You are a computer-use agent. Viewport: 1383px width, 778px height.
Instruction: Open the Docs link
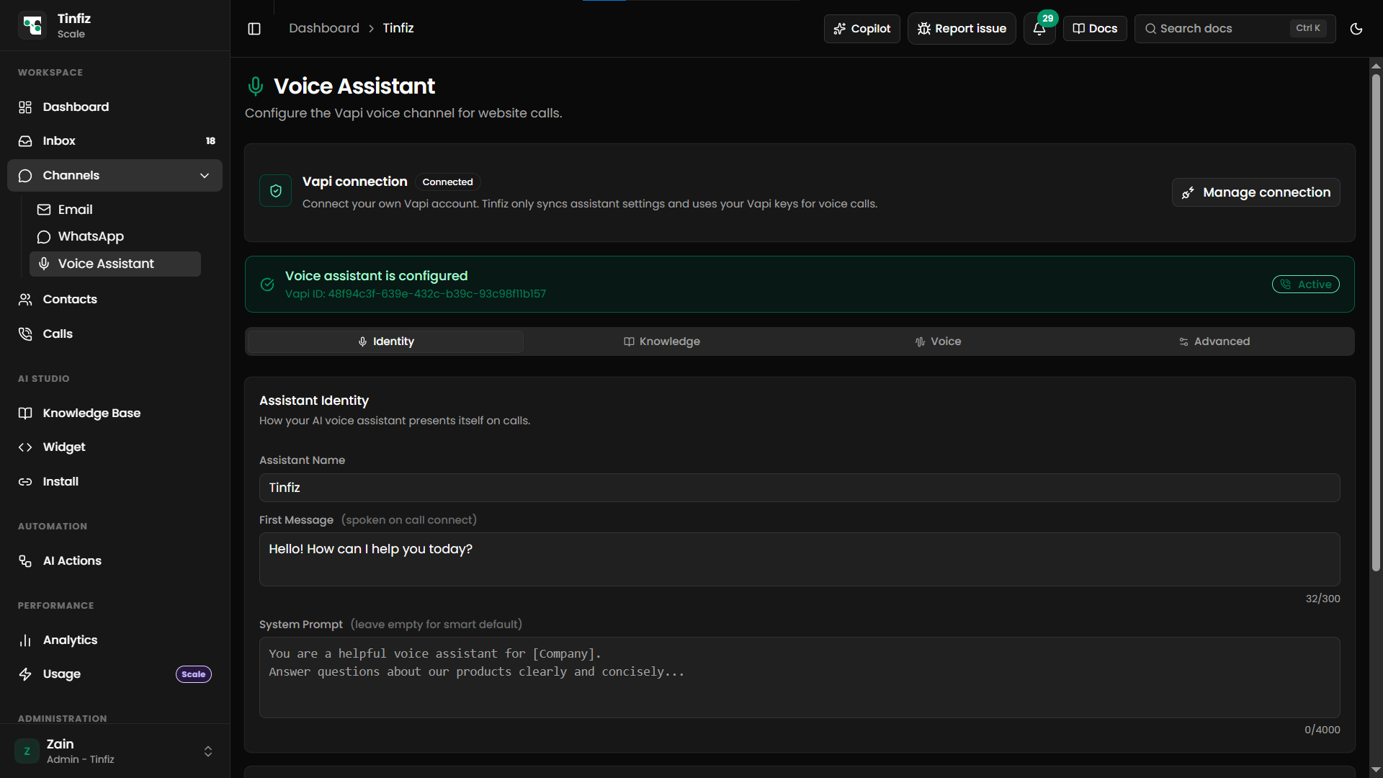point(1095,29)
